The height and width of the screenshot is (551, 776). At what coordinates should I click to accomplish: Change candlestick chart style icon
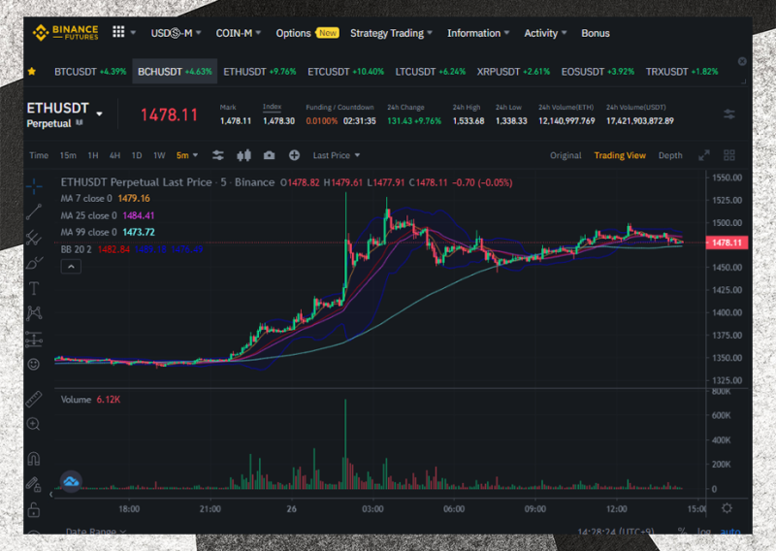pyautogui.click(x=243, y=155)
